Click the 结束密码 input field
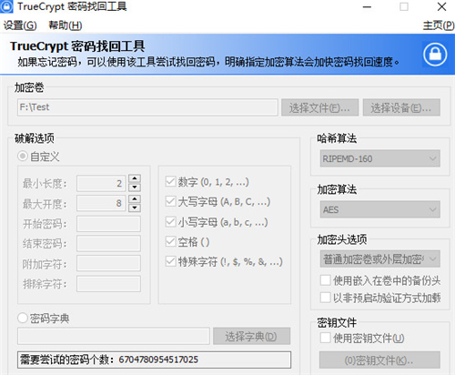 (x=108, y=244)
